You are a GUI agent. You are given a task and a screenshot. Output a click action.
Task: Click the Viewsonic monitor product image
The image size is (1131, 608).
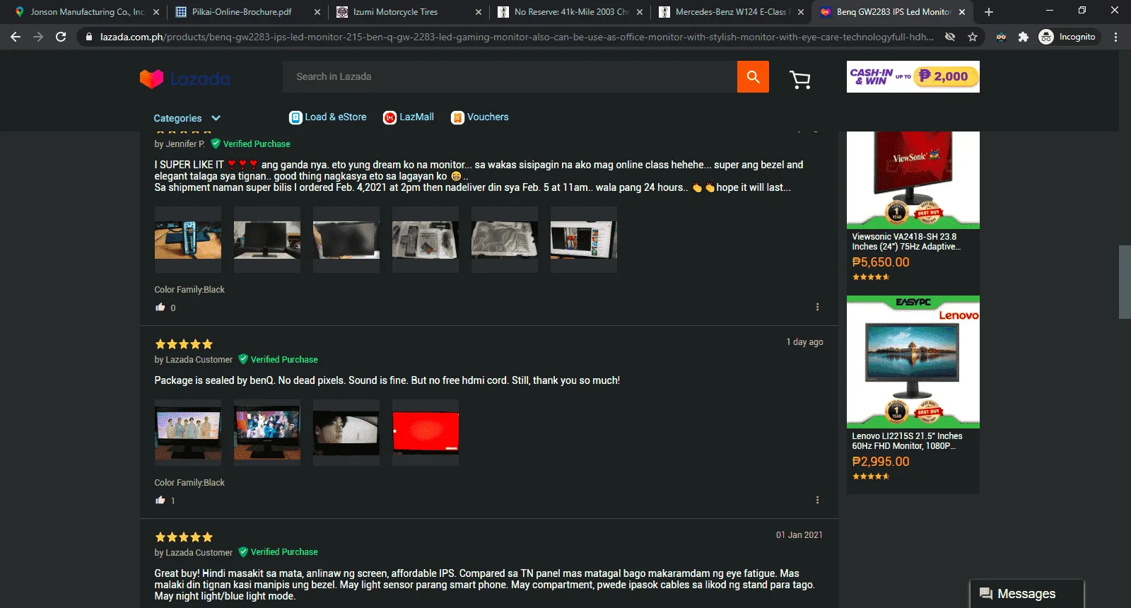point(913,180)
